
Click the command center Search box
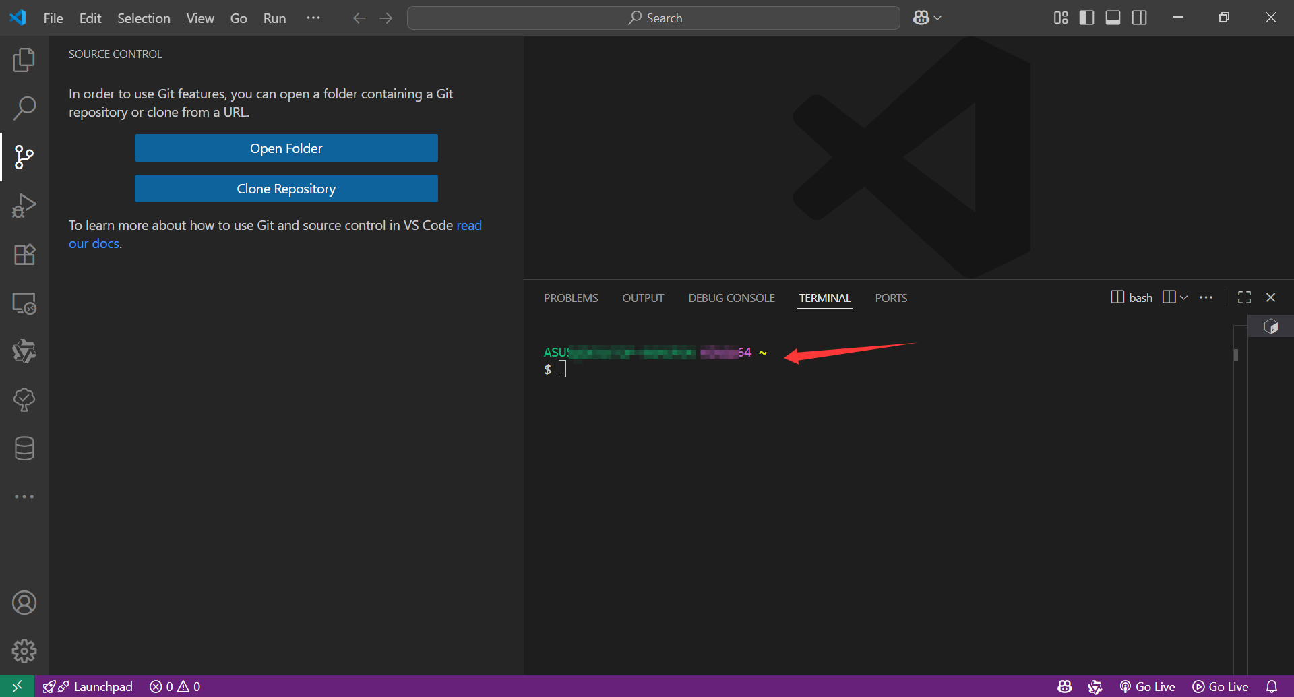coord(653,18)
